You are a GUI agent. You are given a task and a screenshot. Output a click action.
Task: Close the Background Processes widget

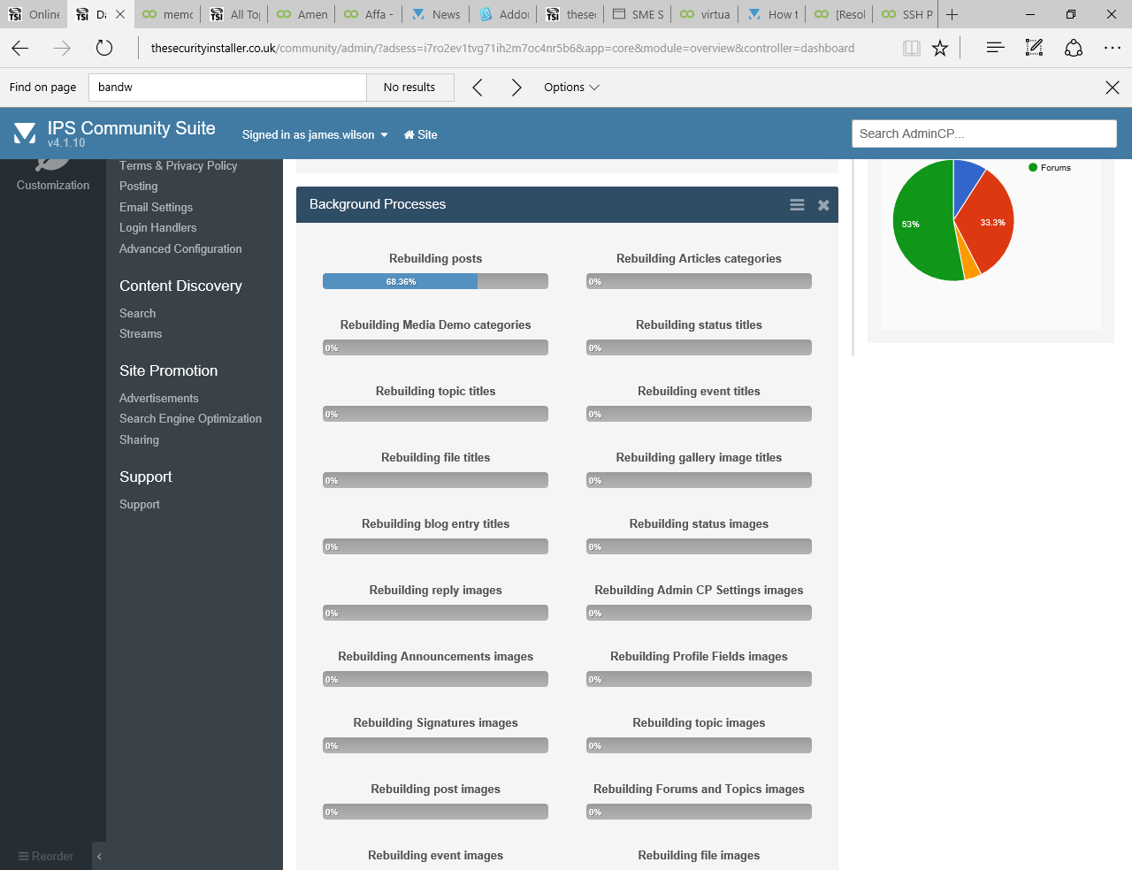(823, 205)
